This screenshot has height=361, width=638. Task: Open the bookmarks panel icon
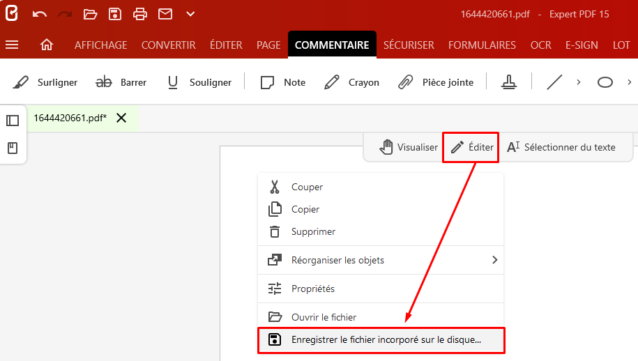coord(13,148)
